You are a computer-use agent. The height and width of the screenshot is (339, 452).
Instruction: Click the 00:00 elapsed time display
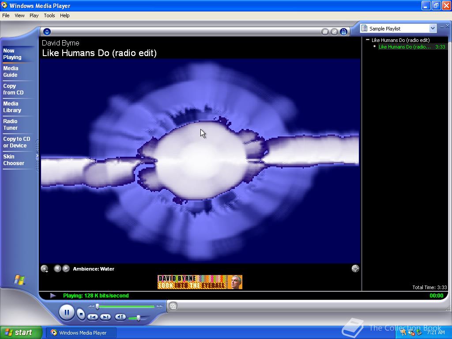[x=437, y=295]
